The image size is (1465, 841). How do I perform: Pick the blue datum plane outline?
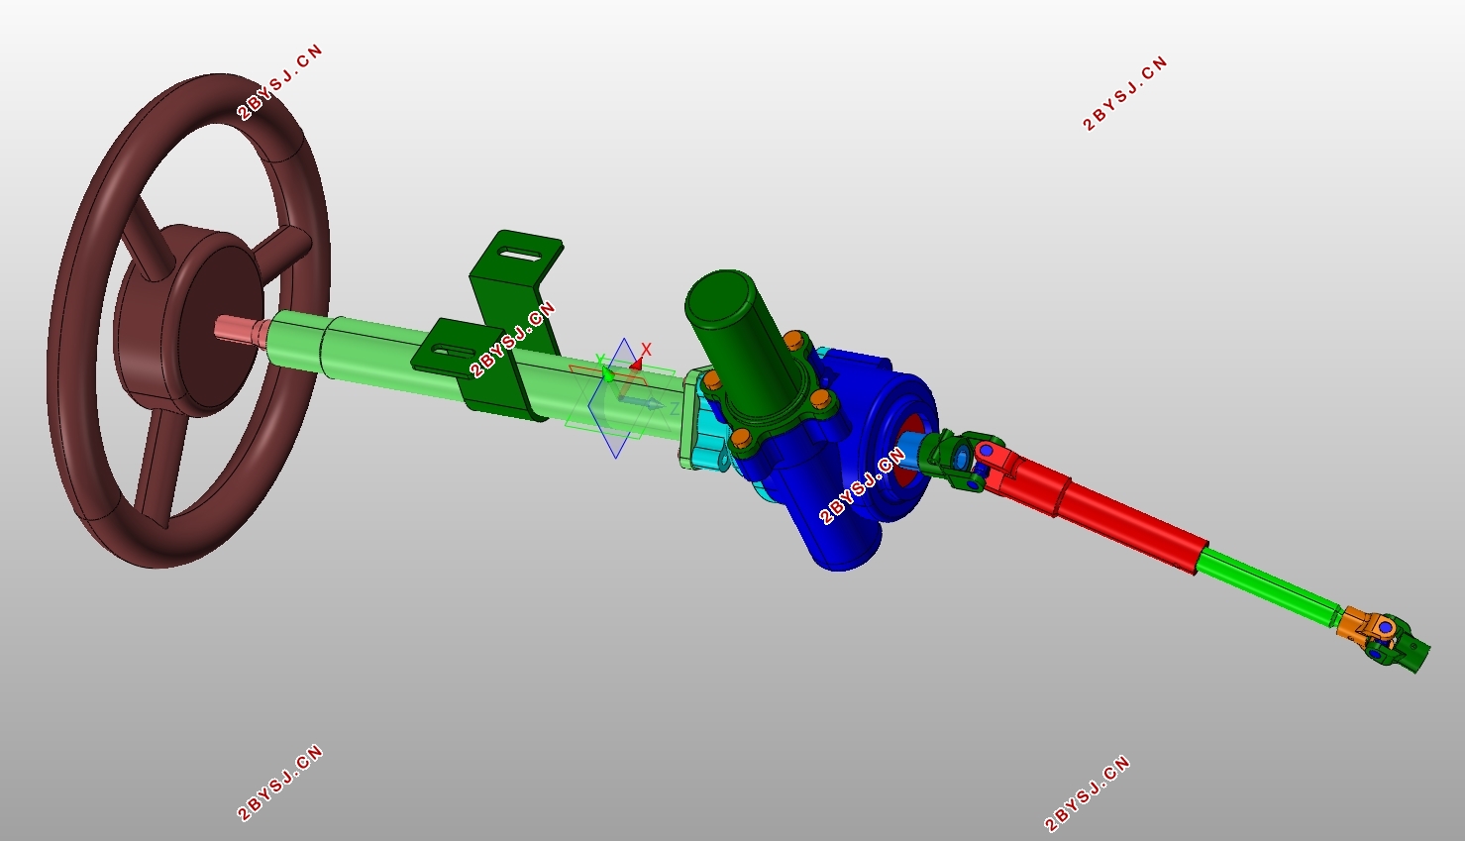coord(618,398)
